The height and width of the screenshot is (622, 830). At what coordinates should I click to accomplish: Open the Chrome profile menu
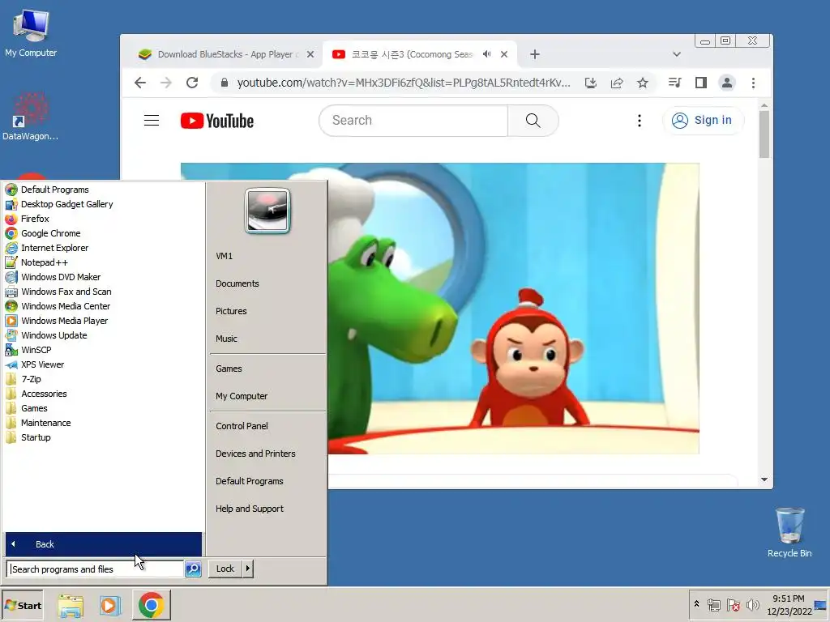(x=727, y=83)
